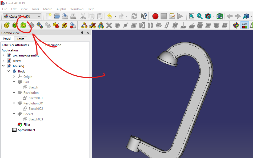Add shape from opened document
This screenshot has height=158, width=253.
point(15,25)
